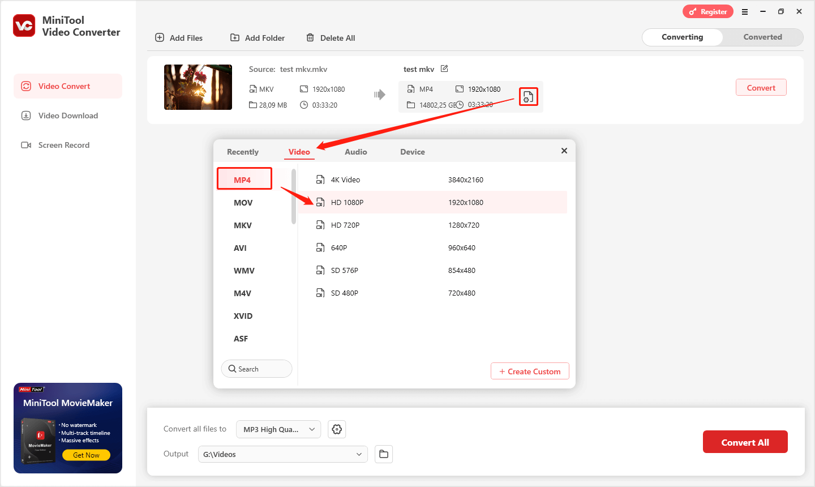815x487 pixels.
Task: Click the Source test mkv.mkv filename
Action: [x=303, y=69]
